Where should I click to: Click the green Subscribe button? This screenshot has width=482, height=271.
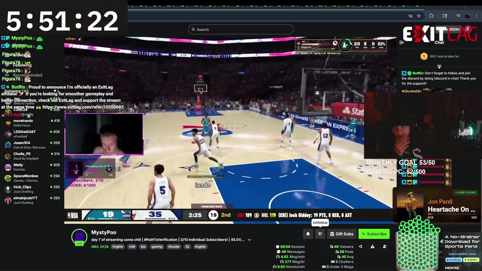pos(374,234)
